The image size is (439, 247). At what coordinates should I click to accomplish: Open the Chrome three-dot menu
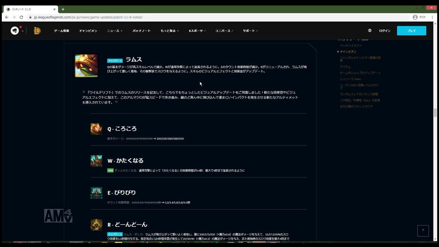[432, 17]
